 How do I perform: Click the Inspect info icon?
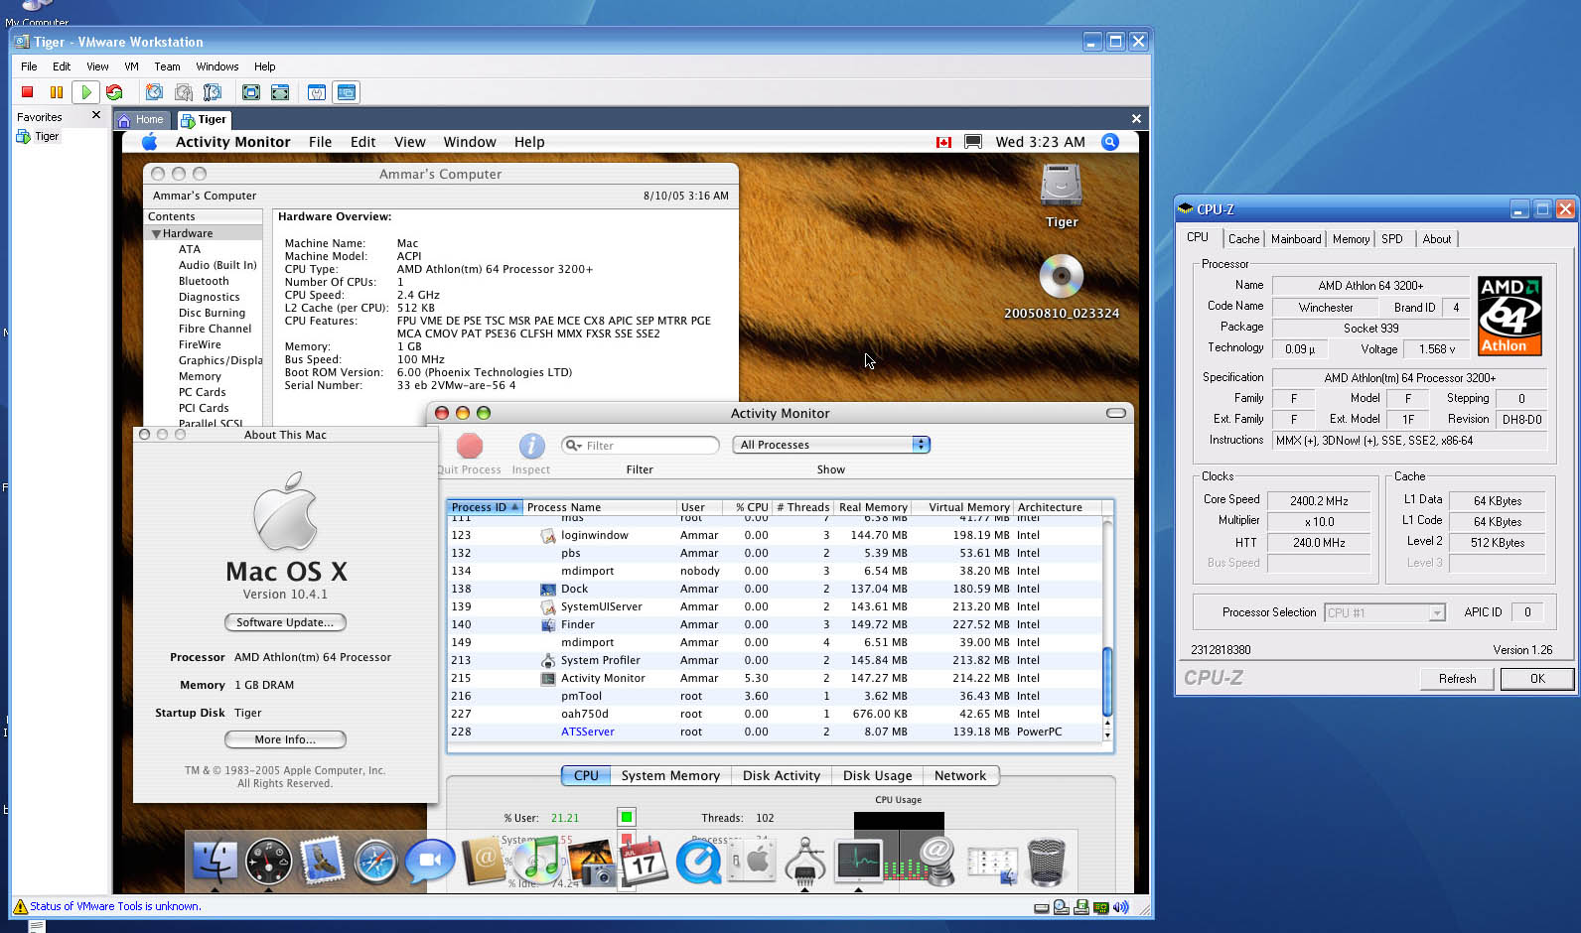click(x=531, y=446)
